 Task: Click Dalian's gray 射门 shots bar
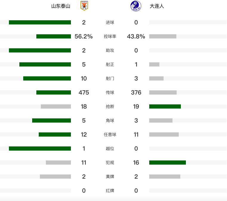[156, 78]
